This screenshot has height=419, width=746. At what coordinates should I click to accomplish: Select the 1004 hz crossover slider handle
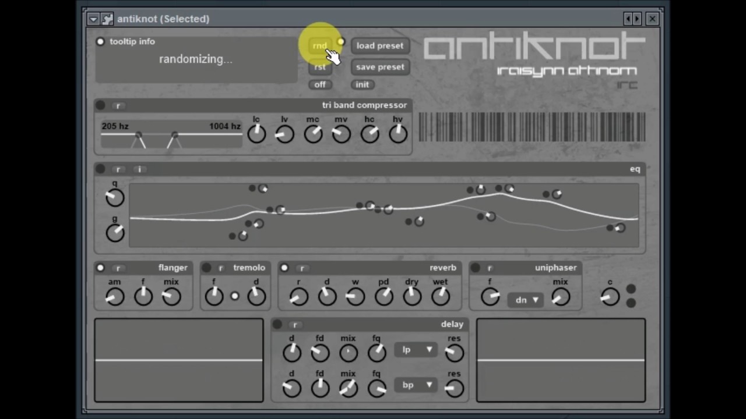pos(174,136)
